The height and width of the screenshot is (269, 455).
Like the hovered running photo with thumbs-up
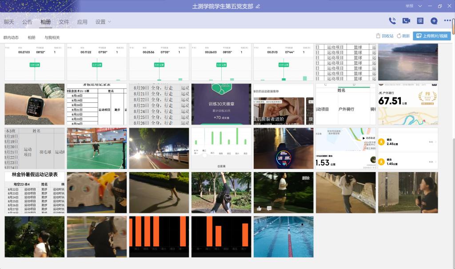tap(259, 208)
